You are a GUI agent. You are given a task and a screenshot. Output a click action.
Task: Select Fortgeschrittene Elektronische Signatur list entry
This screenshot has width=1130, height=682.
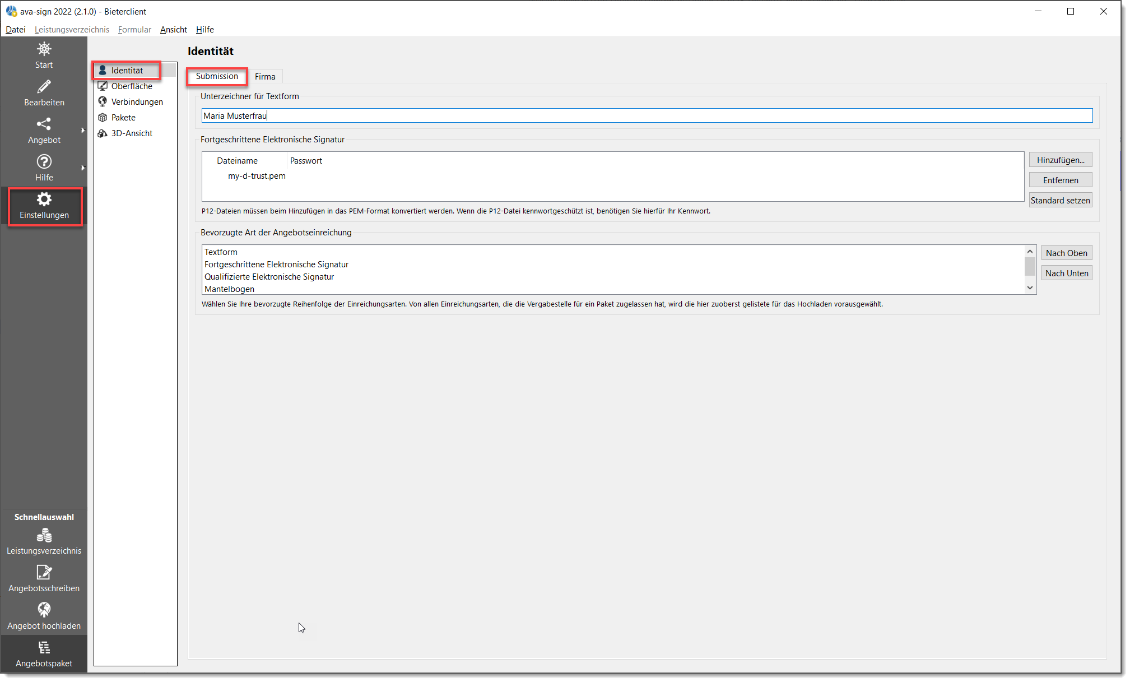613,265
